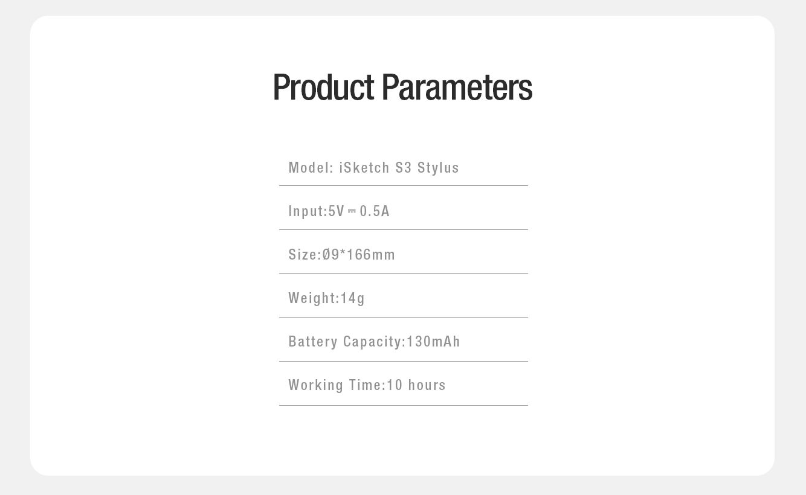Click the word "Parameters" in the title
The width and height of the screenshot is (806, 495).
click(x=457, y=87)
